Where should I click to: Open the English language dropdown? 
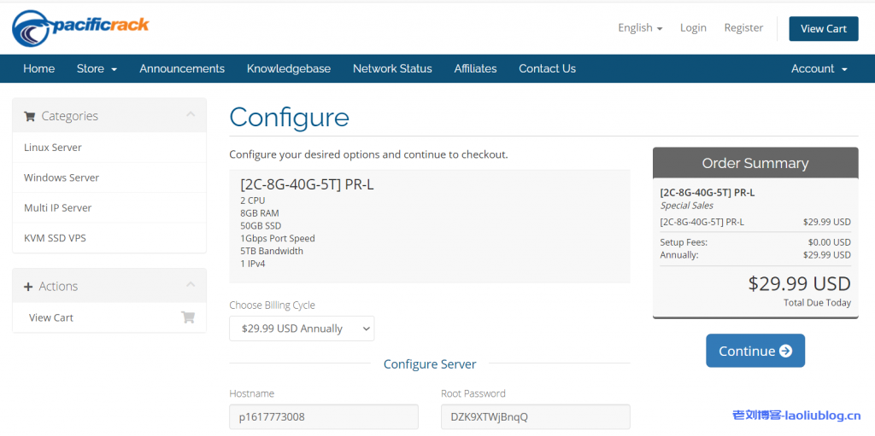pos(640,27)
